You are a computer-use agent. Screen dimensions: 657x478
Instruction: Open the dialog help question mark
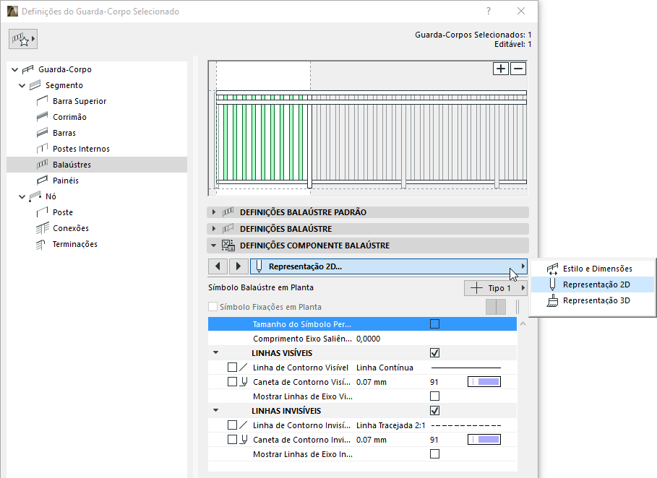pos(489,12)
